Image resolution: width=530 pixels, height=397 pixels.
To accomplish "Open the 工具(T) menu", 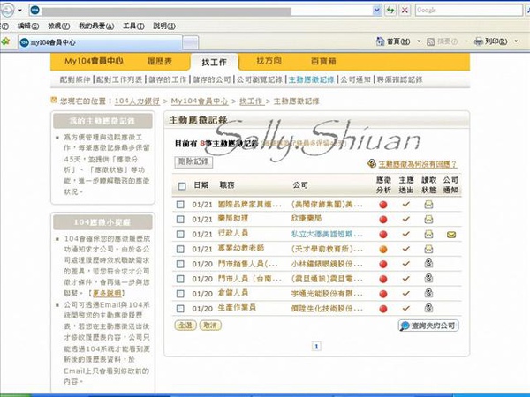I will pyautogui.click(x=133, y=26).
